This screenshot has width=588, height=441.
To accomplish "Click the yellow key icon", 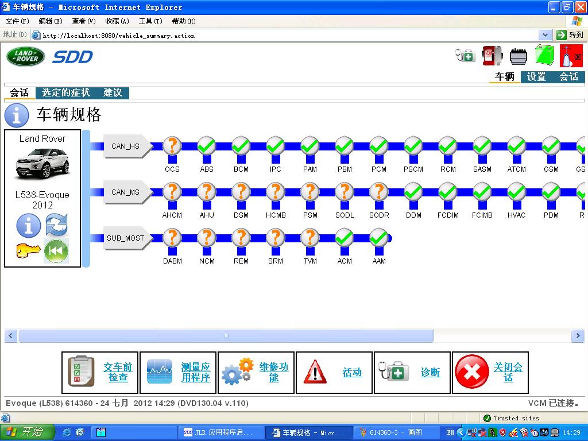I will [29, 250].
